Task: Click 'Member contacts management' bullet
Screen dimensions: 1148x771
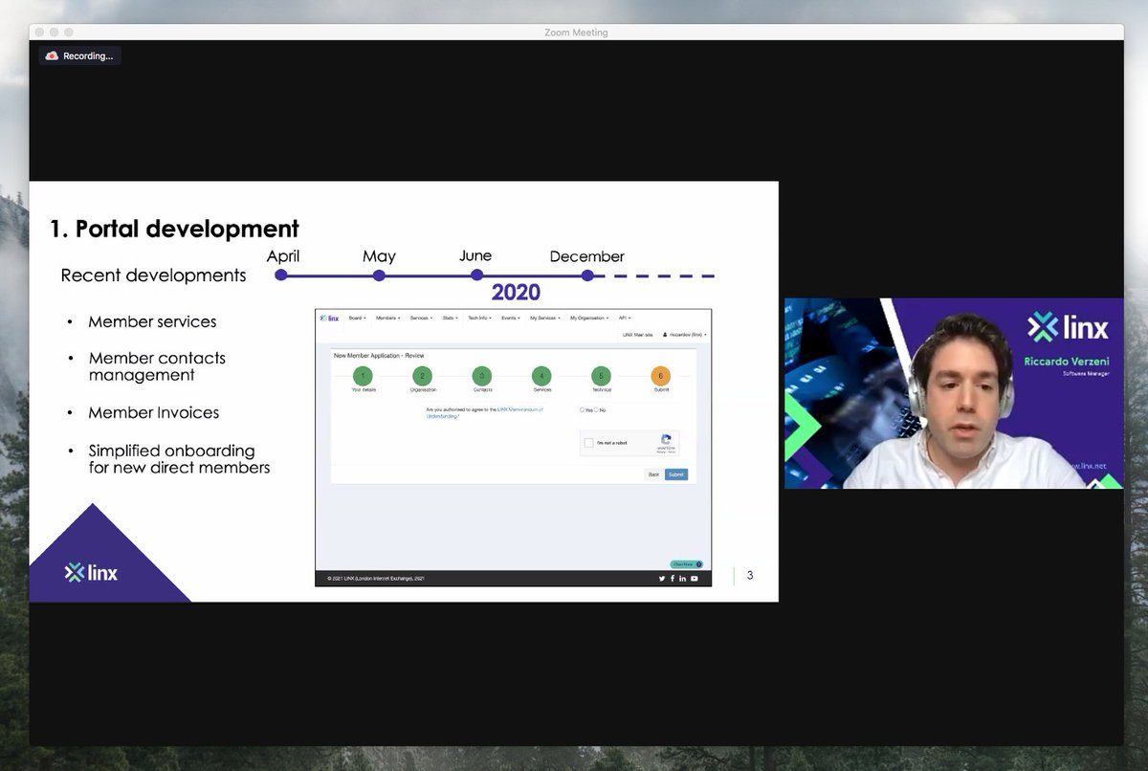Action: [x=157, y=366]
